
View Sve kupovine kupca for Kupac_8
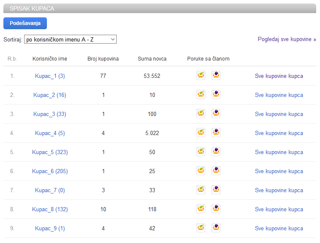279,209
